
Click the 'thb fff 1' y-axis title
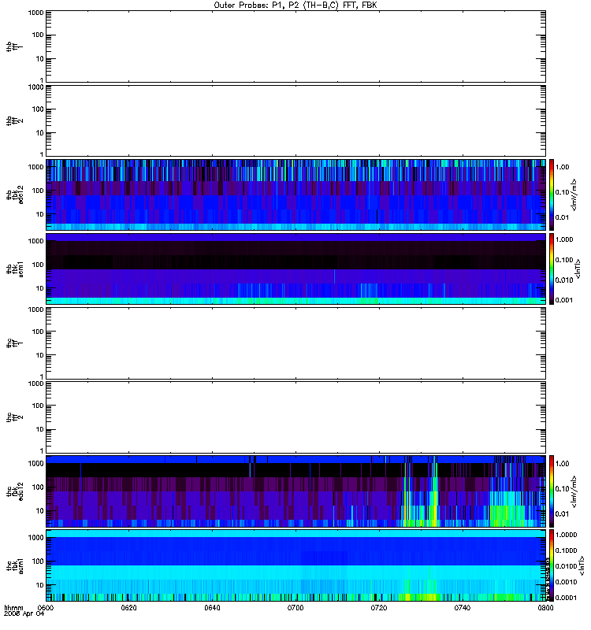click(15, 47)
